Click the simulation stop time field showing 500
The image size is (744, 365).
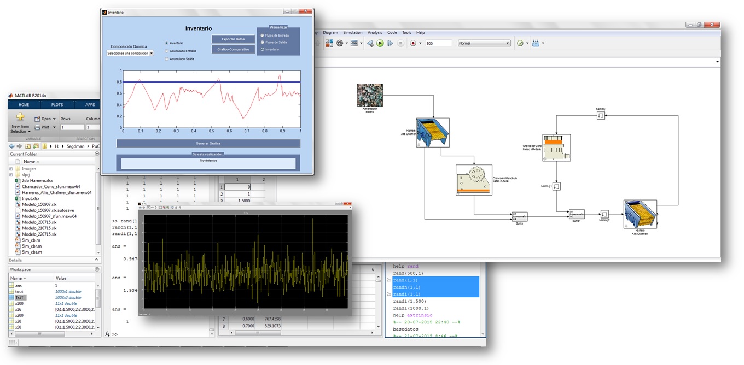438,43
